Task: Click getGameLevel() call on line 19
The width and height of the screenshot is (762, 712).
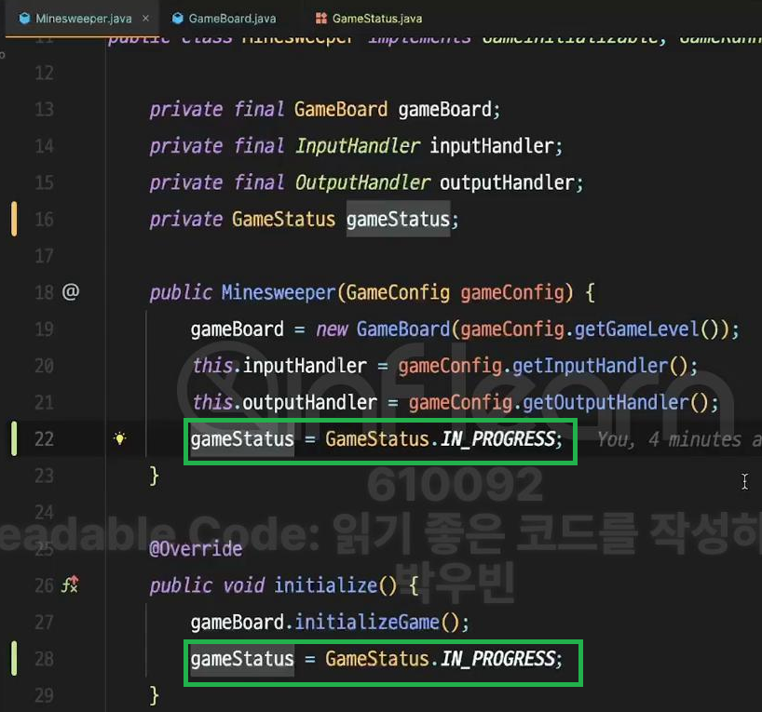Action: (x=646, y=329)
